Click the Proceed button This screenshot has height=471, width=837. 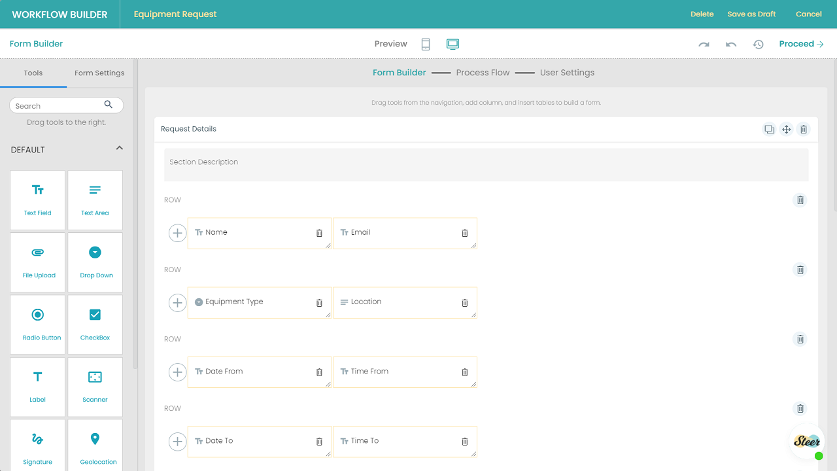(801, 44)
